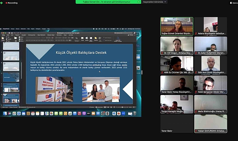
Task: Click the Paste clipboard icon in ribbon
Action: 3,39
